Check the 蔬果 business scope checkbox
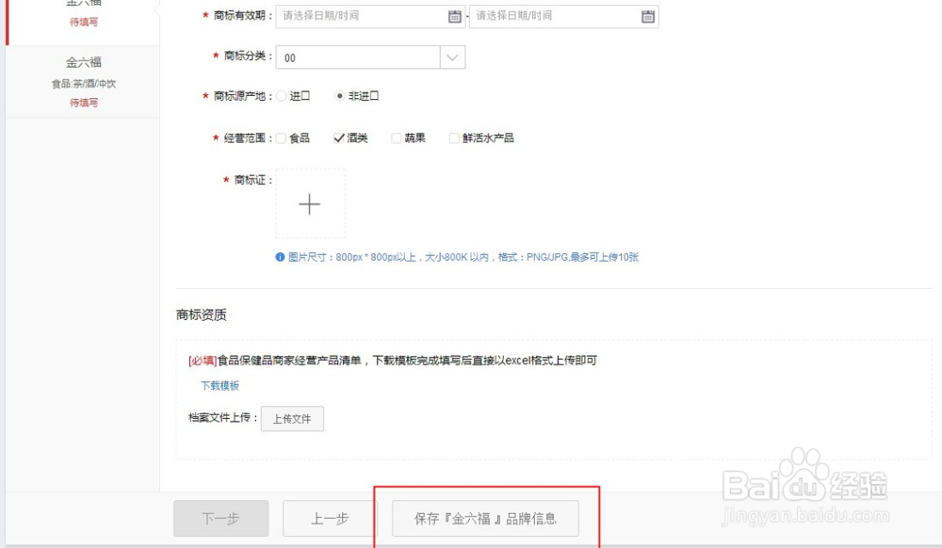The image size is (942, 548). tap(397, 138)
